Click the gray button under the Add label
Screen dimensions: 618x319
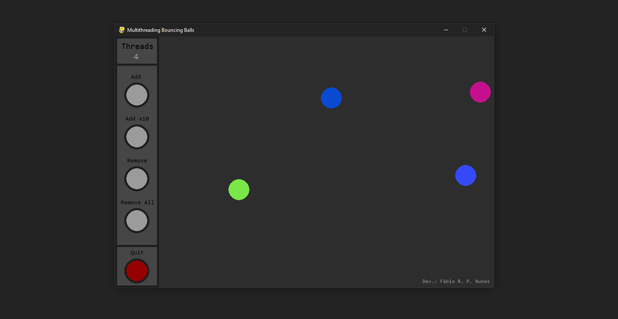tap(137, 95)
